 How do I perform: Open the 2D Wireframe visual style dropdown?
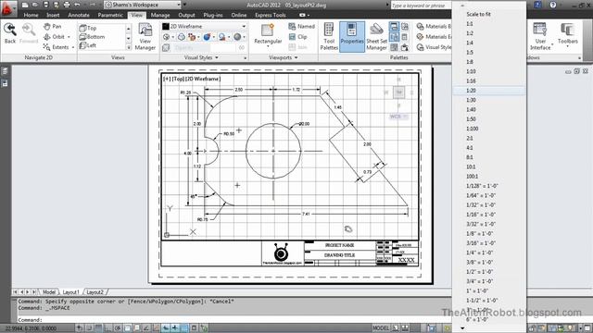point(204,26)
